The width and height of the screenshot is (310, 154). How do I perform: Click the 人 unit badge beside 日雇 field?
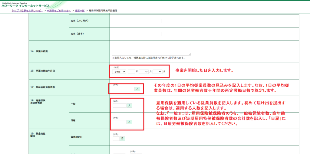129,122
